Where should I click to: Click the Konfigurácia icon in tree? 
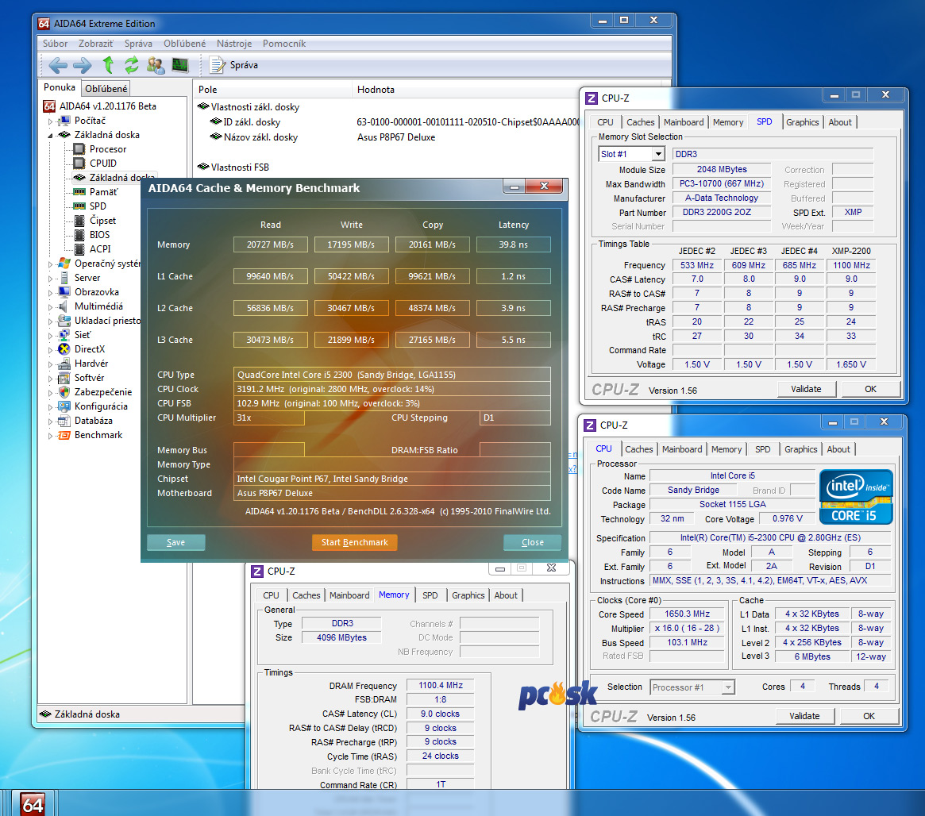(x=64, y=406)
